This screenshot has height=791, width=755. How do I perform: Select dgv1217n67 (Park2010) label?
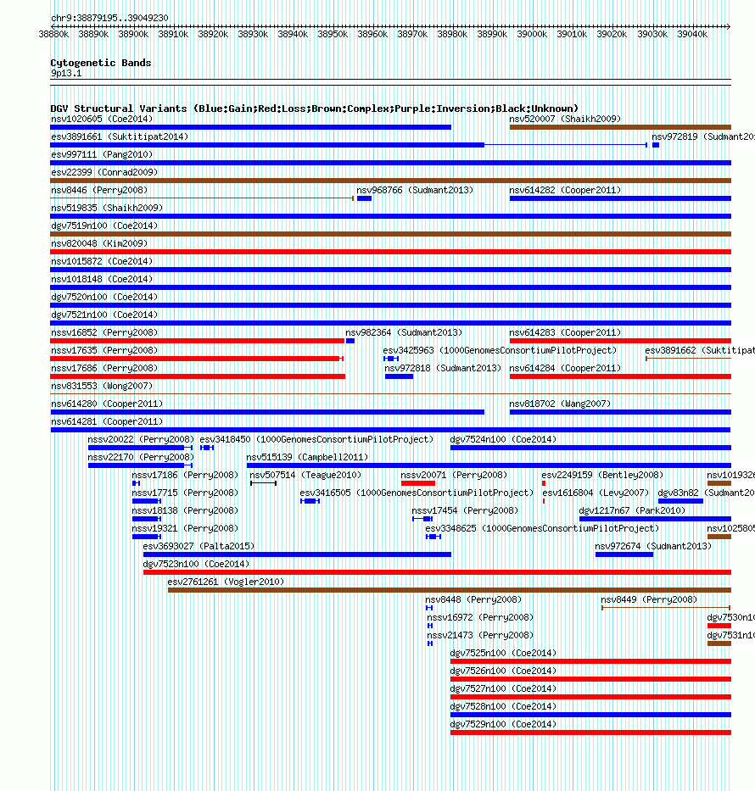(632, 511)
